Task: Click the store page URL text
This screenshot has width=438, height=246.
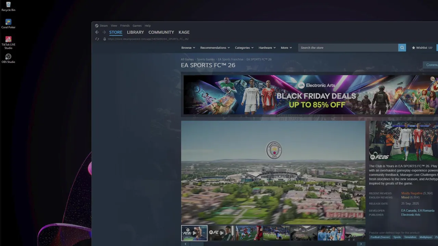Action: point(148,39)
